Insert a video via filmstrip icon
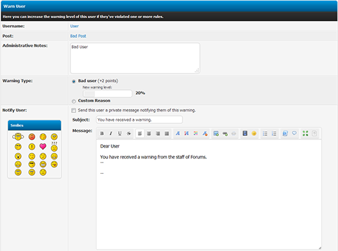The height and width of the screenshot is (251, 338). pos(245,133)
